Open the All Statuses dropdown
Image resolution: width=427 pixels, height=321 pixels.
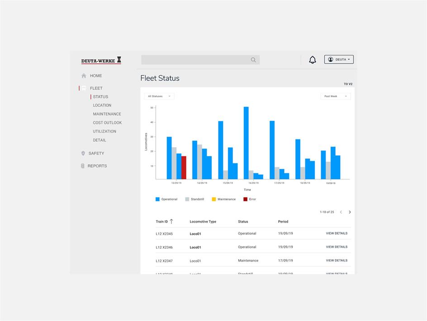point(159,96)
